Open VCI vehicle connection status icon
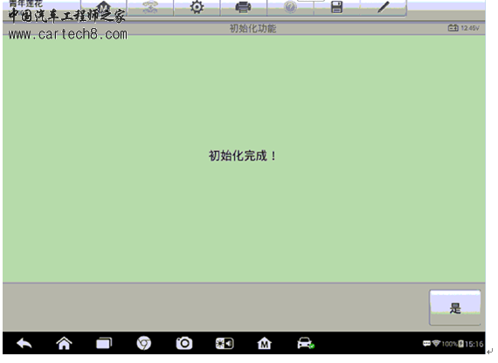 point(306,343)
